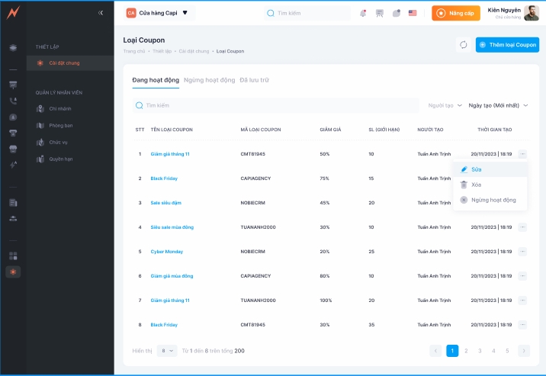
Task: Click the coupon table Tìm kiếm search field
Action: click(275, 105)
